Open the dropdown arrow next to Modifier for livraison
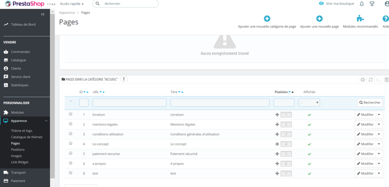 click(379, 115)
